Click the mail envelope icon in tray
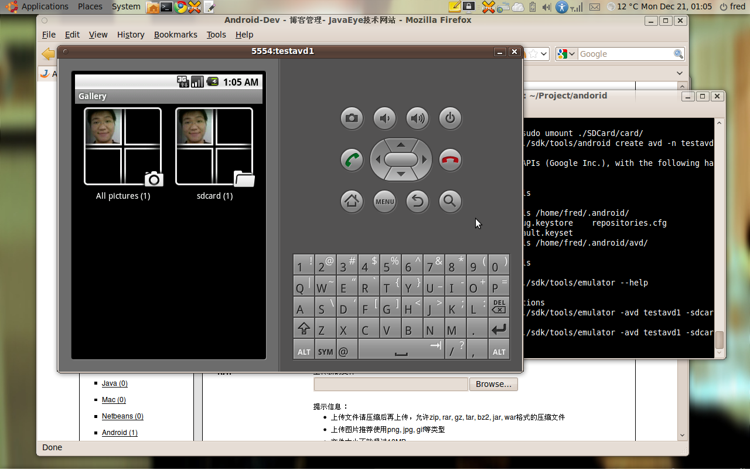750x469 pixels. (594, 7)
